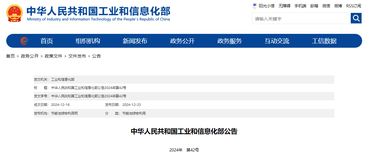The image size is (377, 157).
Task: Open the 微信 link
Action: pyautogui.click(x=326, y=6)
